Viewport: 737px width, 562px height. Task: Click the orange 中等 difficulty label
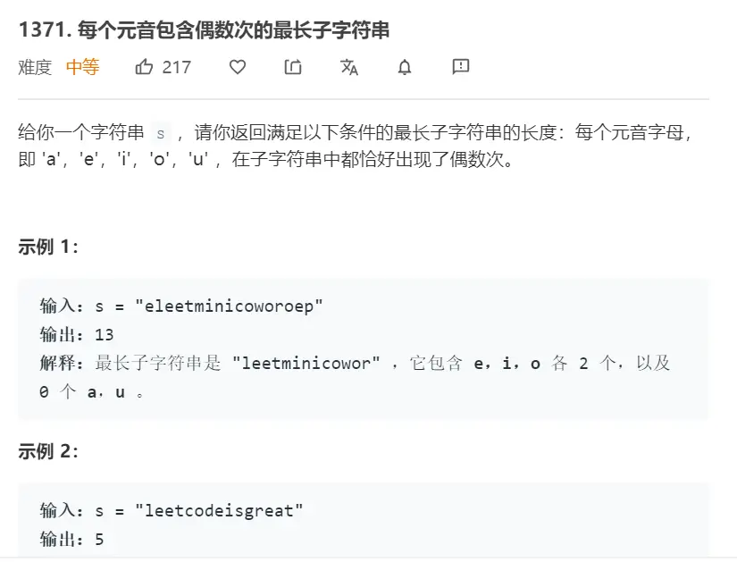[x=82, y=67]
